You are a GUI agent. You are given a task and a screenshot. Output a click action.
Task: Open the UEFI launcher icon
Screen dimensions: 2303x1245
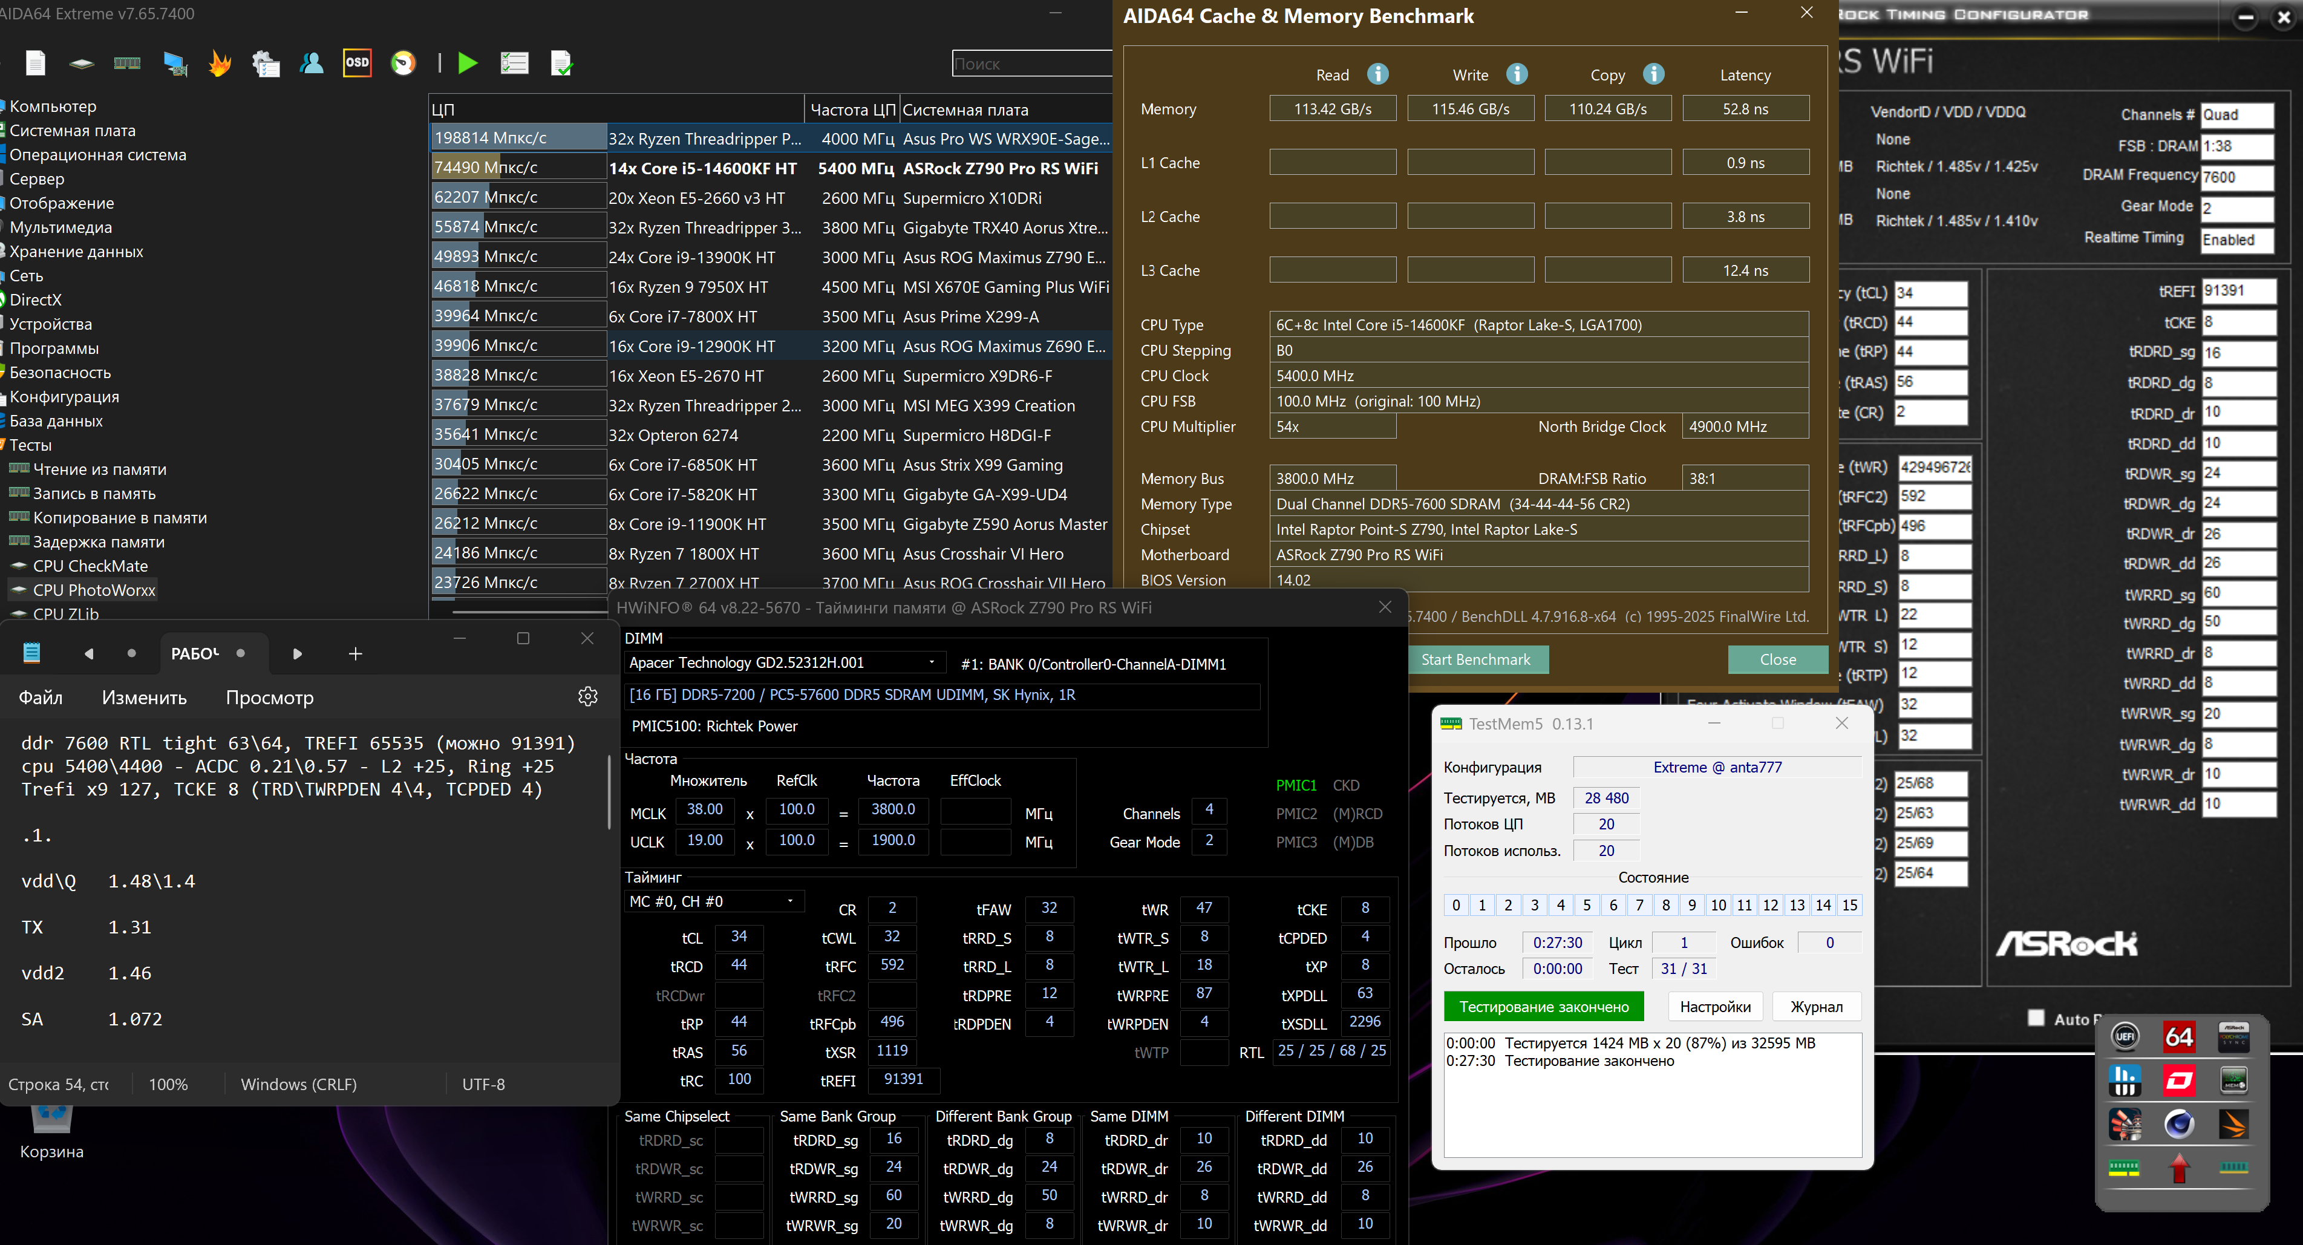pyautogui.click(x=2125, y=1037)
